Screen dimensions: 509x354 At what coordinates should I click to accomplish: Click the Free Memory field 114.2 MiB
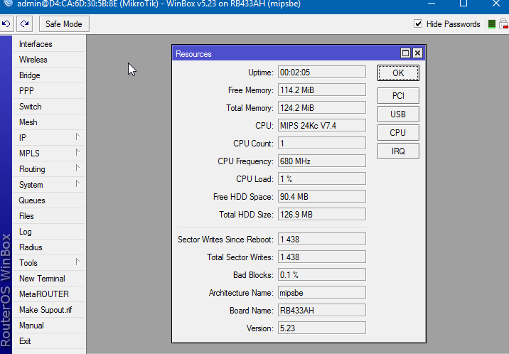322,90
